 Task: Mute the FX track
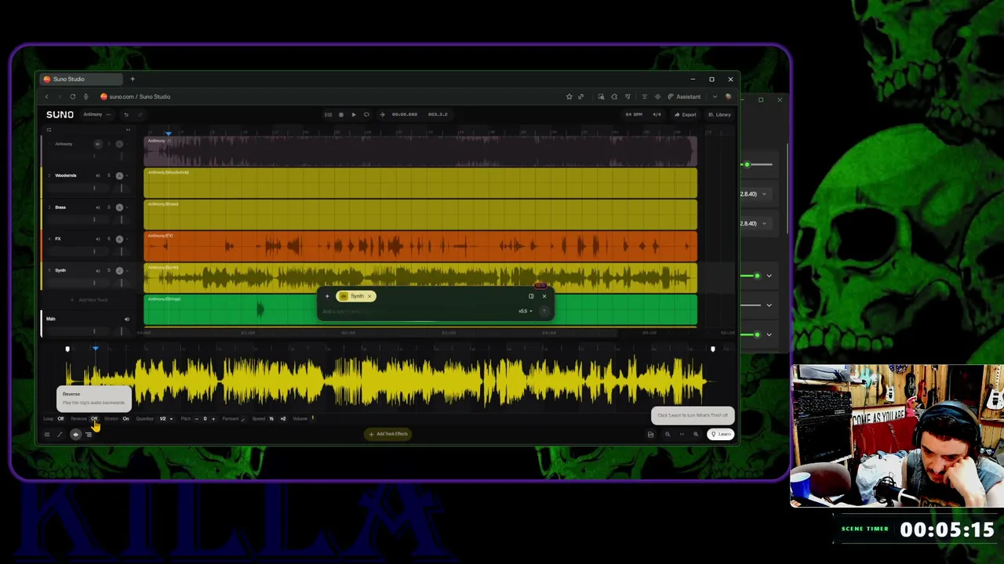pyautogui.click(x=98, y=239)
